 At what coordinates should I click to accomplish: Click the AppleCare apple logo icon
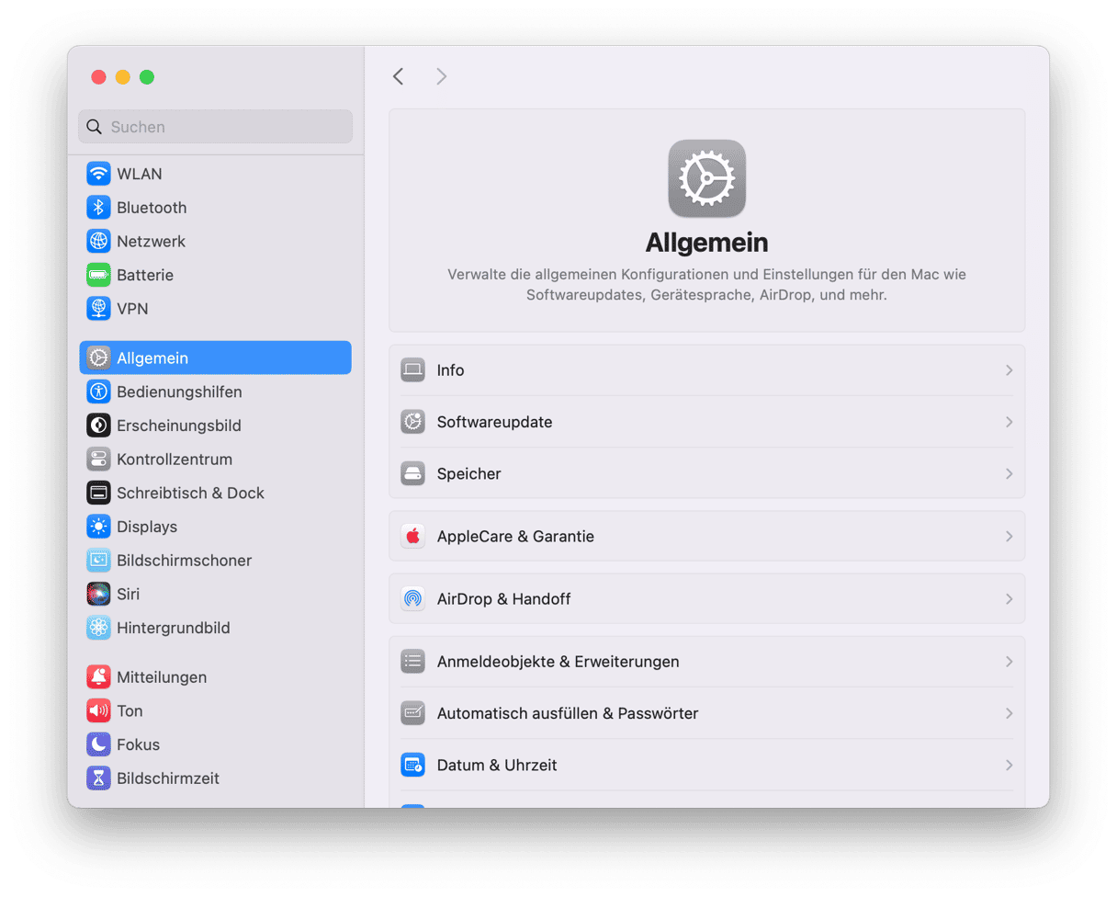(412, 536)
